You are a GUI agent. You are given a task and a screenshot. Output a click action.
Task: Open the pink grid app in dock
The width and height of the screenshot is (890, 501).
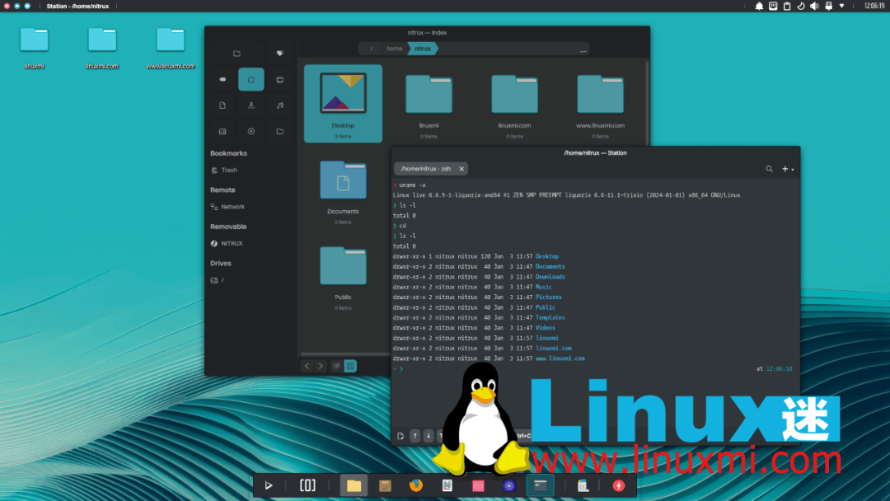click(x=479, y=485)
